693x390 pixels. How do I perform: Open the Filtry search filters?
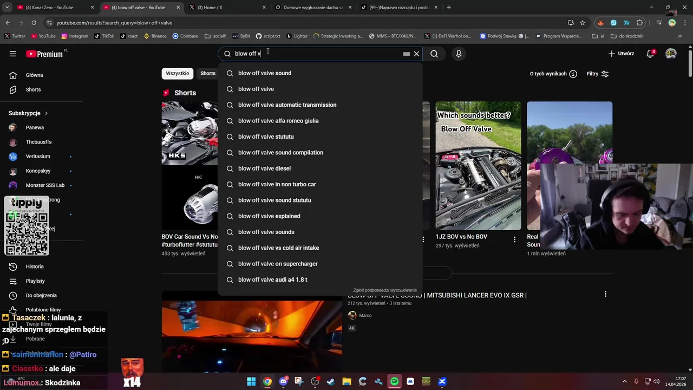coord(598,74)
